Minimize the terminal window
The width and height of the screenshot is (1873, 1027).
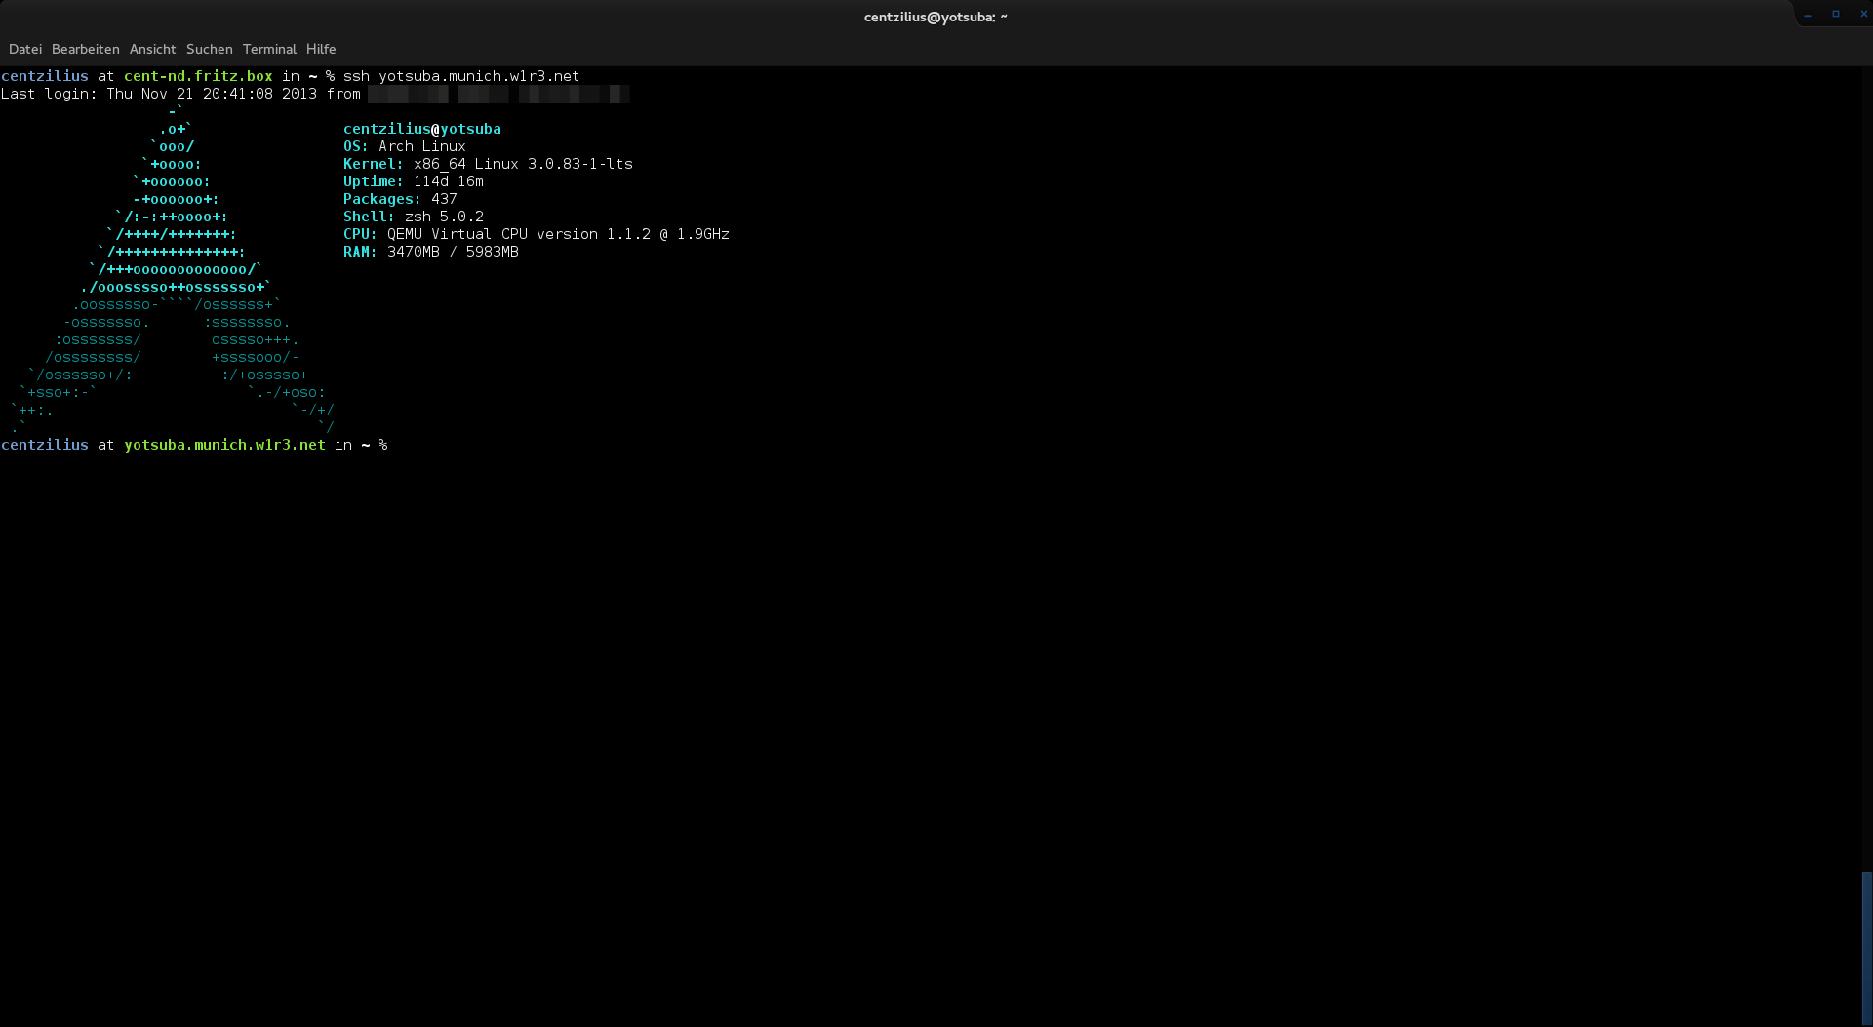tap(1808, 15)
